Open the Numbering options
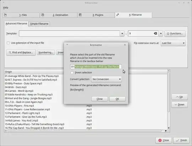 click(x=46, y=53)
